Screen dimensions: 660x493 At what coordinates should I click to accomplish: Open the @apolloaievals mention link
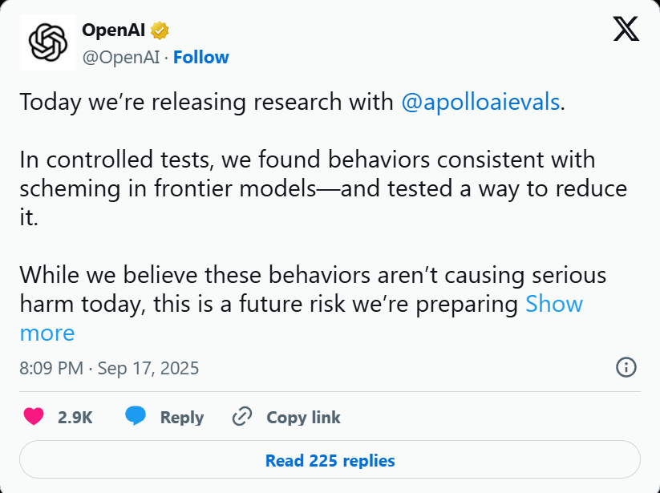(x=481, y=102)
